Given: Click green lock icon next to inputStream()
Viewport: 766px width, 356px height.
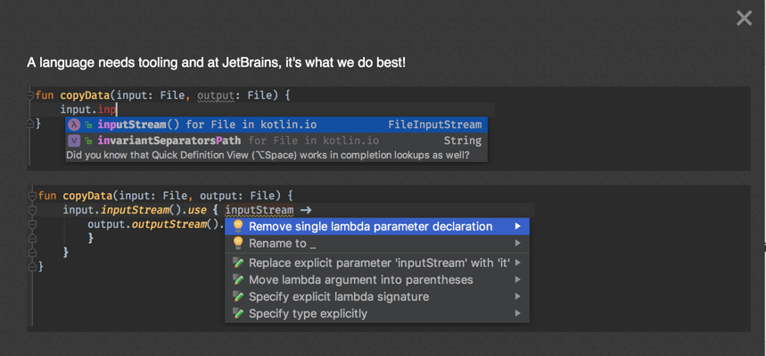Looking at the screenshot, I should point(88,125).
